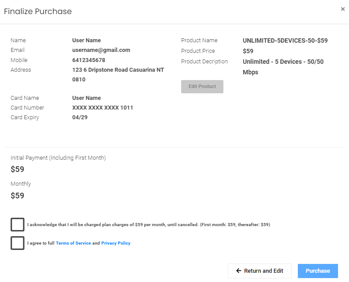Tick the monthly plan charges acknowledgement checkbox
This screenshot has height=282, width=349.
17,224
